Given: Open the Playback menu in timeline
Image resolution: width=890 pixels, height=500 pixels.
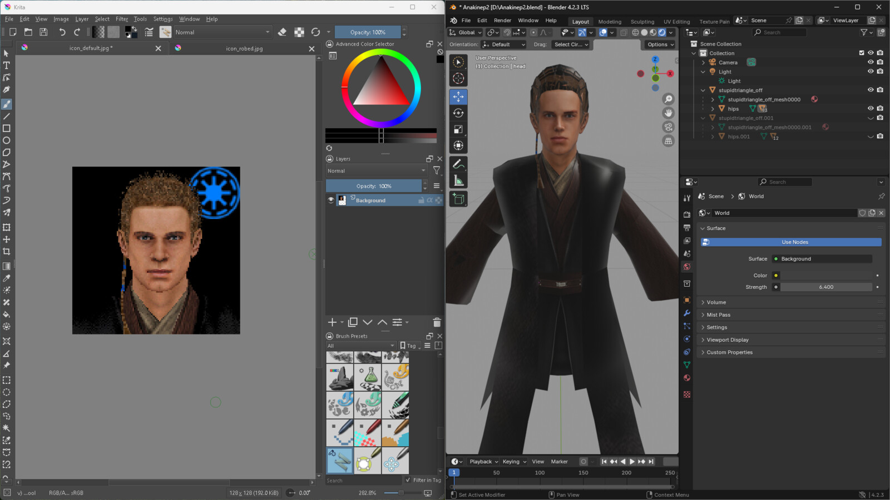Looking at the screenshot, I should tap(483, 462).
